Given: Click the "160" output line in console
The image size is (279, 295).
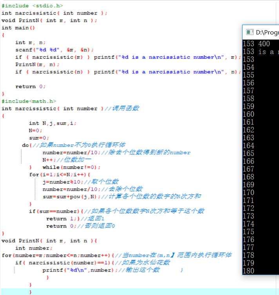Looking at the screenshot, I should pos(248,114).
